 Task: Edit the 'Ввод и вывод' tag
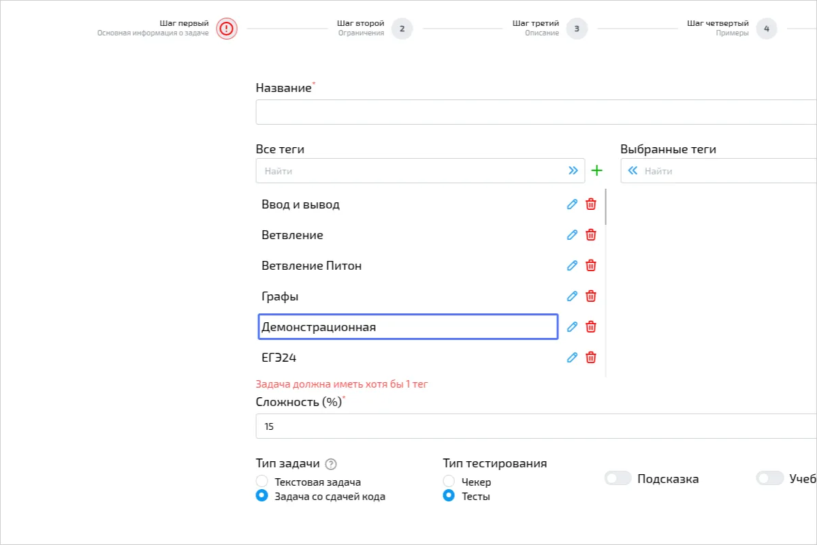pos(572,204)
